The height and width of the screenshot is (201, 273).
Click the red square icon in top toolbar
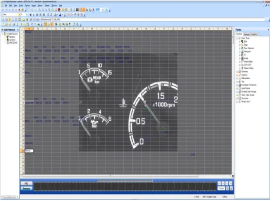tap(59, 10)
